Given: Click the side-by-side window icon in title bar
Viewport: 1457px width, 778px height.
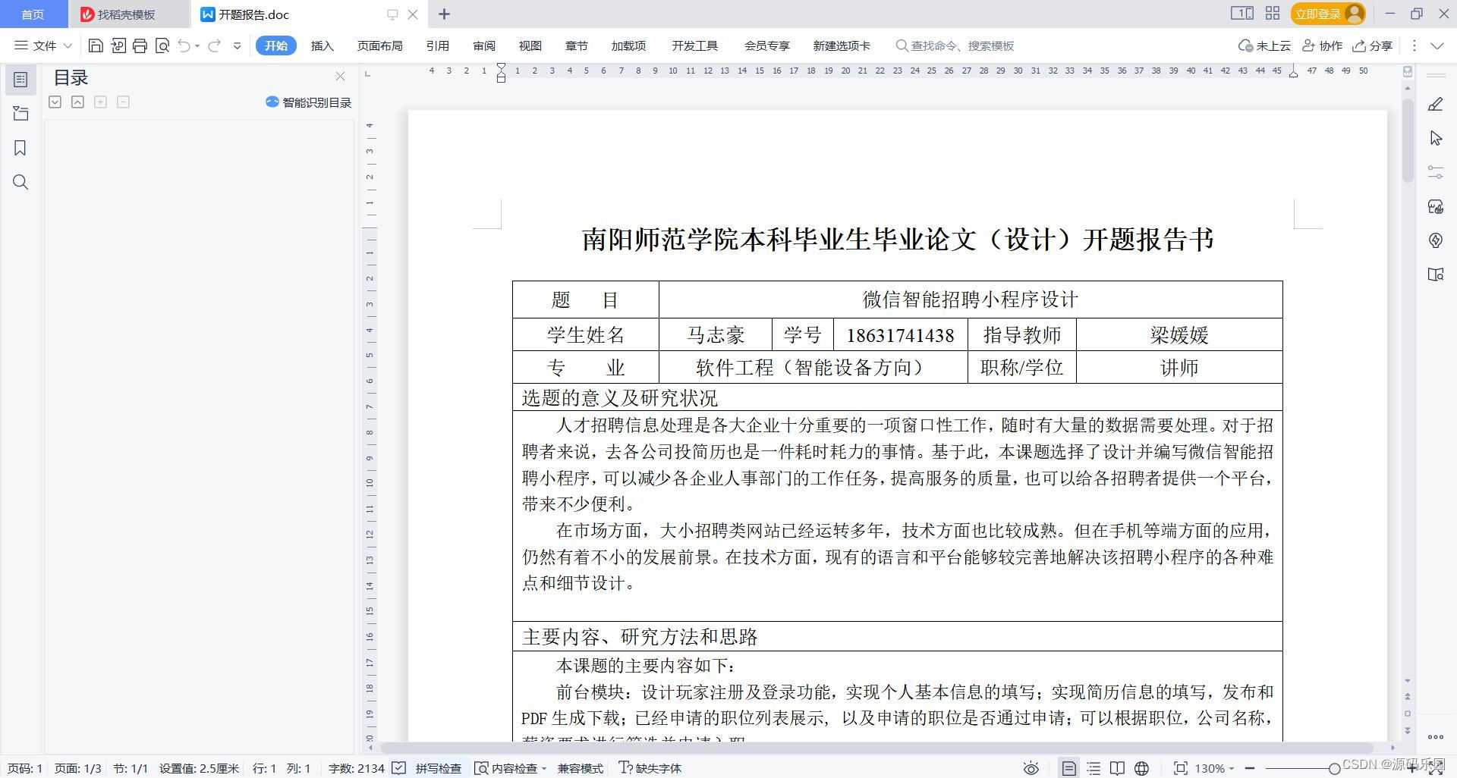Looking at the screenshot, I should coord(1241,13).
